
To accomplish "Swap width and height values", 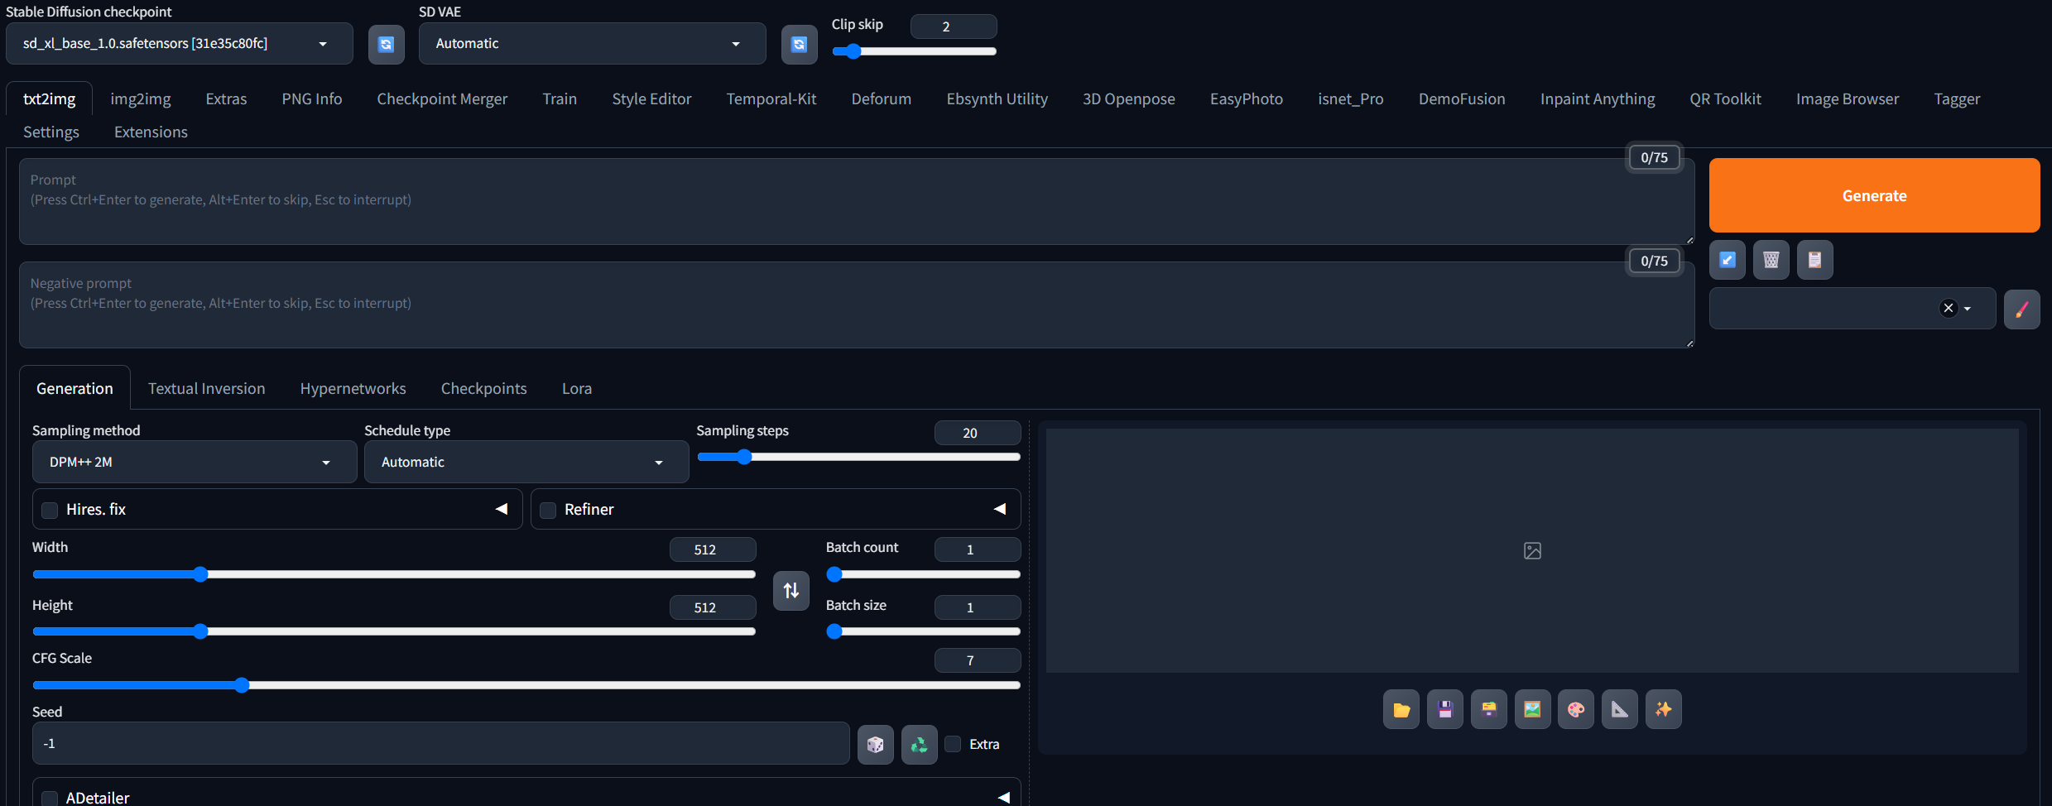I will click(791, 590).
